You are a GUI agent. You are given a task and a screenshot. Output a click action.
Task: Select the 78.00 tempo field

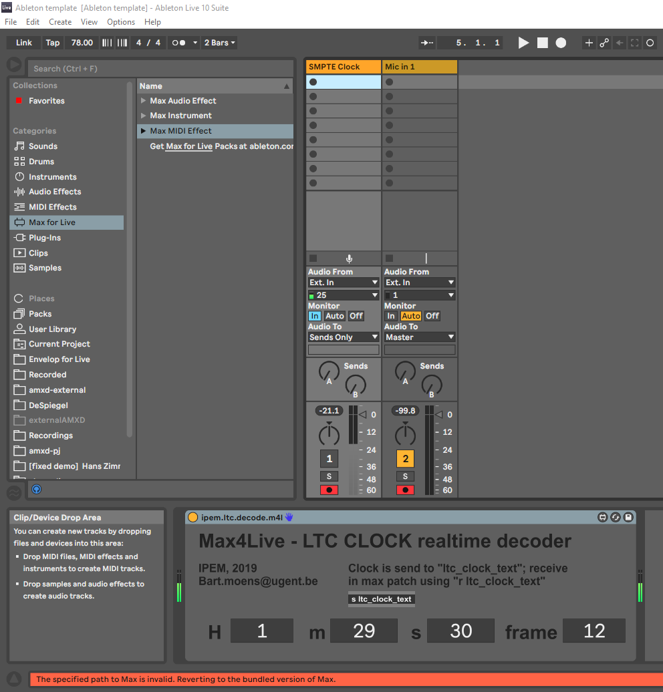click(82, 43)
